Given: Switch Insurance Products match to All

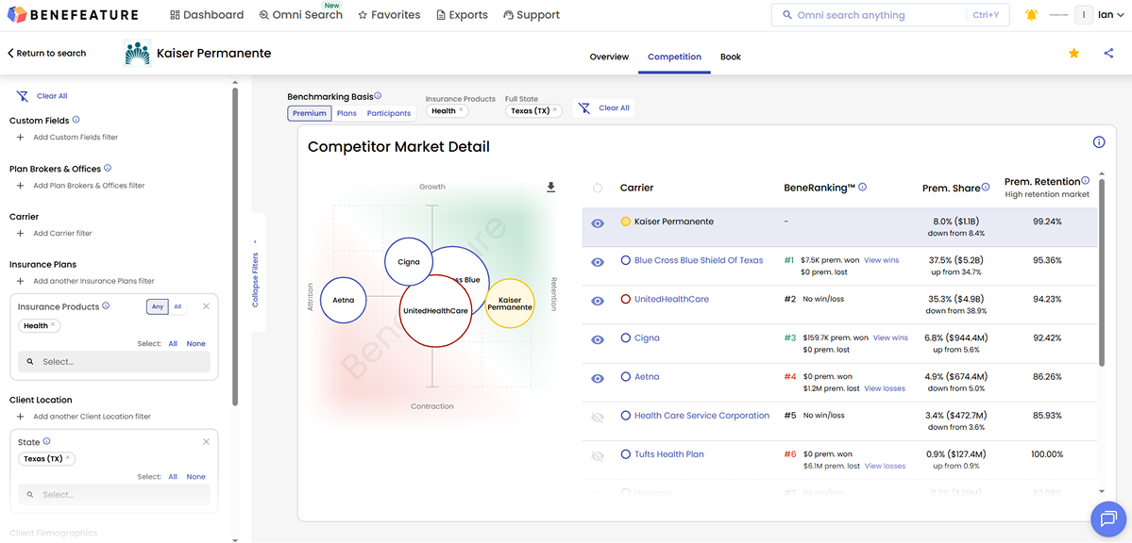Looking at the screenshot, I should click(x=176, y=306).
